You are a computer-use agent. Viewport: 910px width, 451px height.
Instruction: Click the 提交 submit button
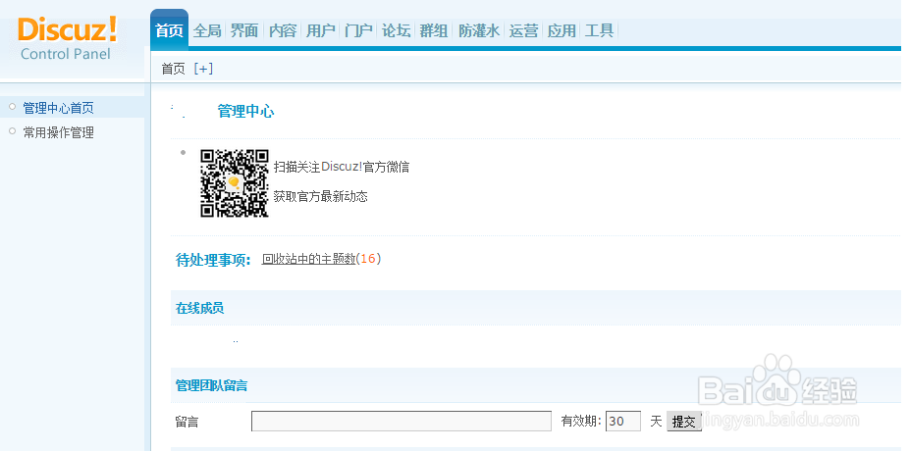[x=684, y=422]
